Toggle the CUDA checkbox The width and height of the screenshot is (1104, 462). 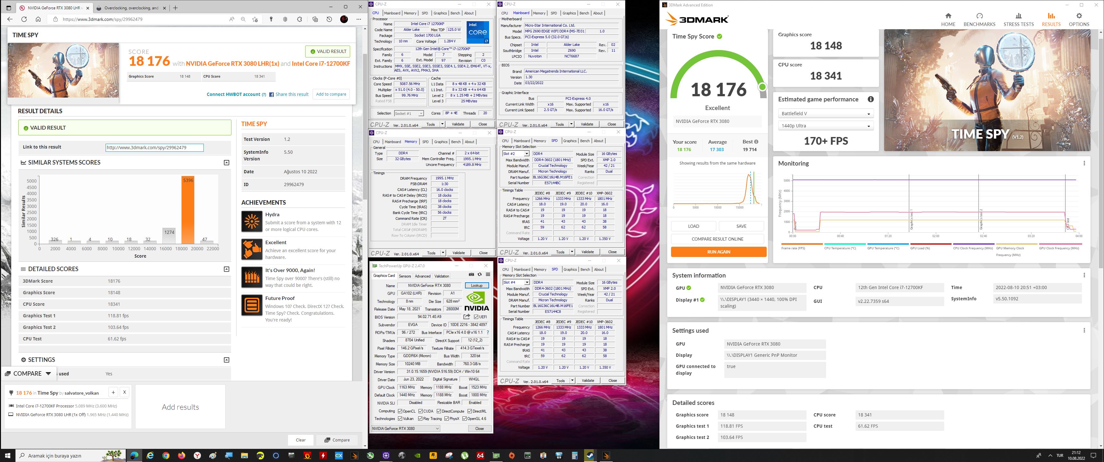[x=420, y=411]
